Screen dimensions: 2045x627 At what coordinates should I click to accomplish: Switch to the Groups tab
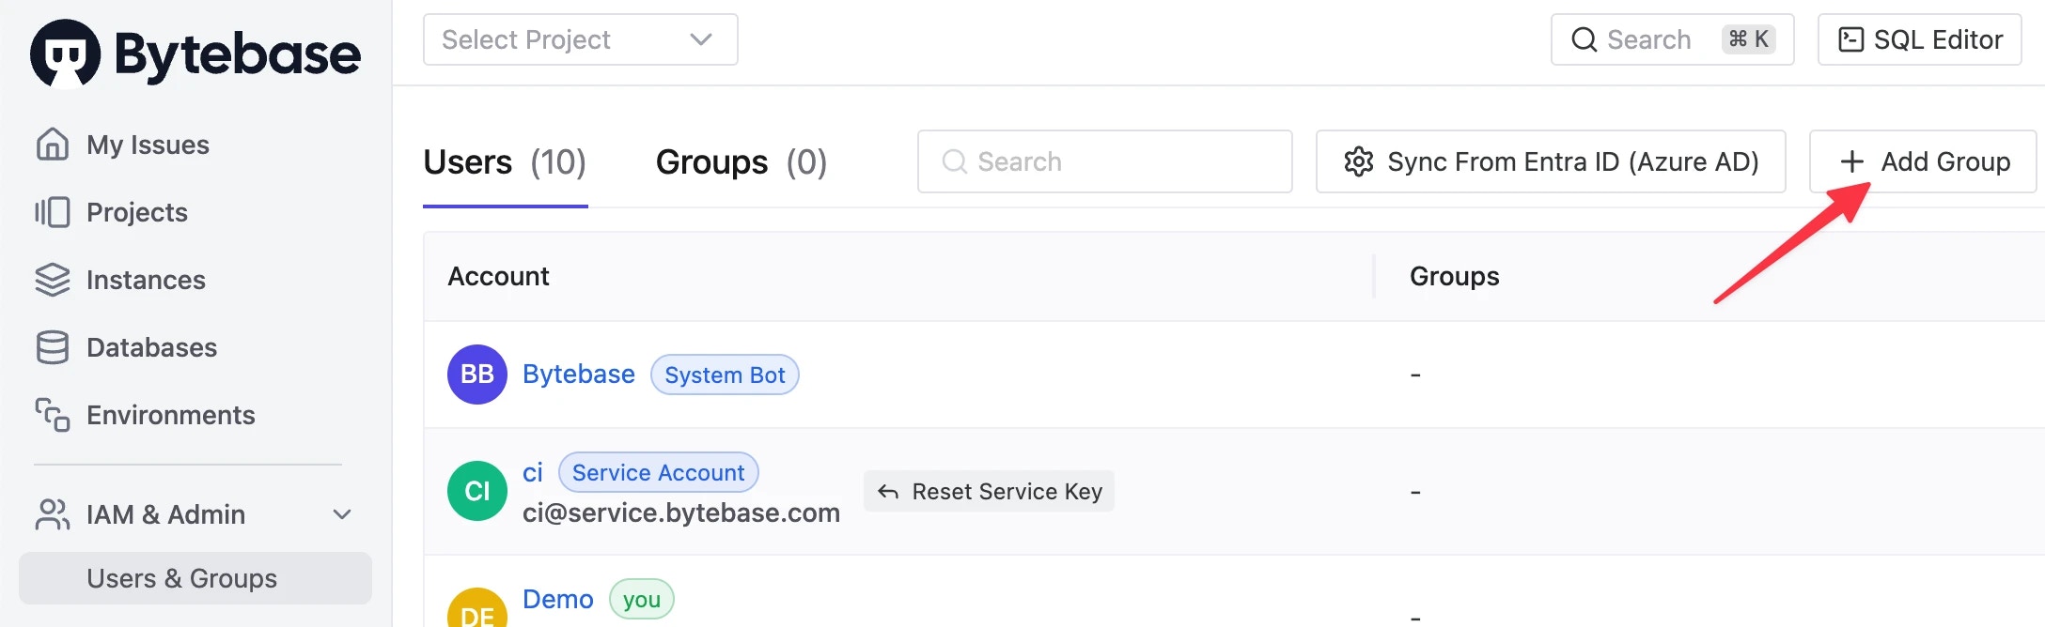click(x=711, y=161)
